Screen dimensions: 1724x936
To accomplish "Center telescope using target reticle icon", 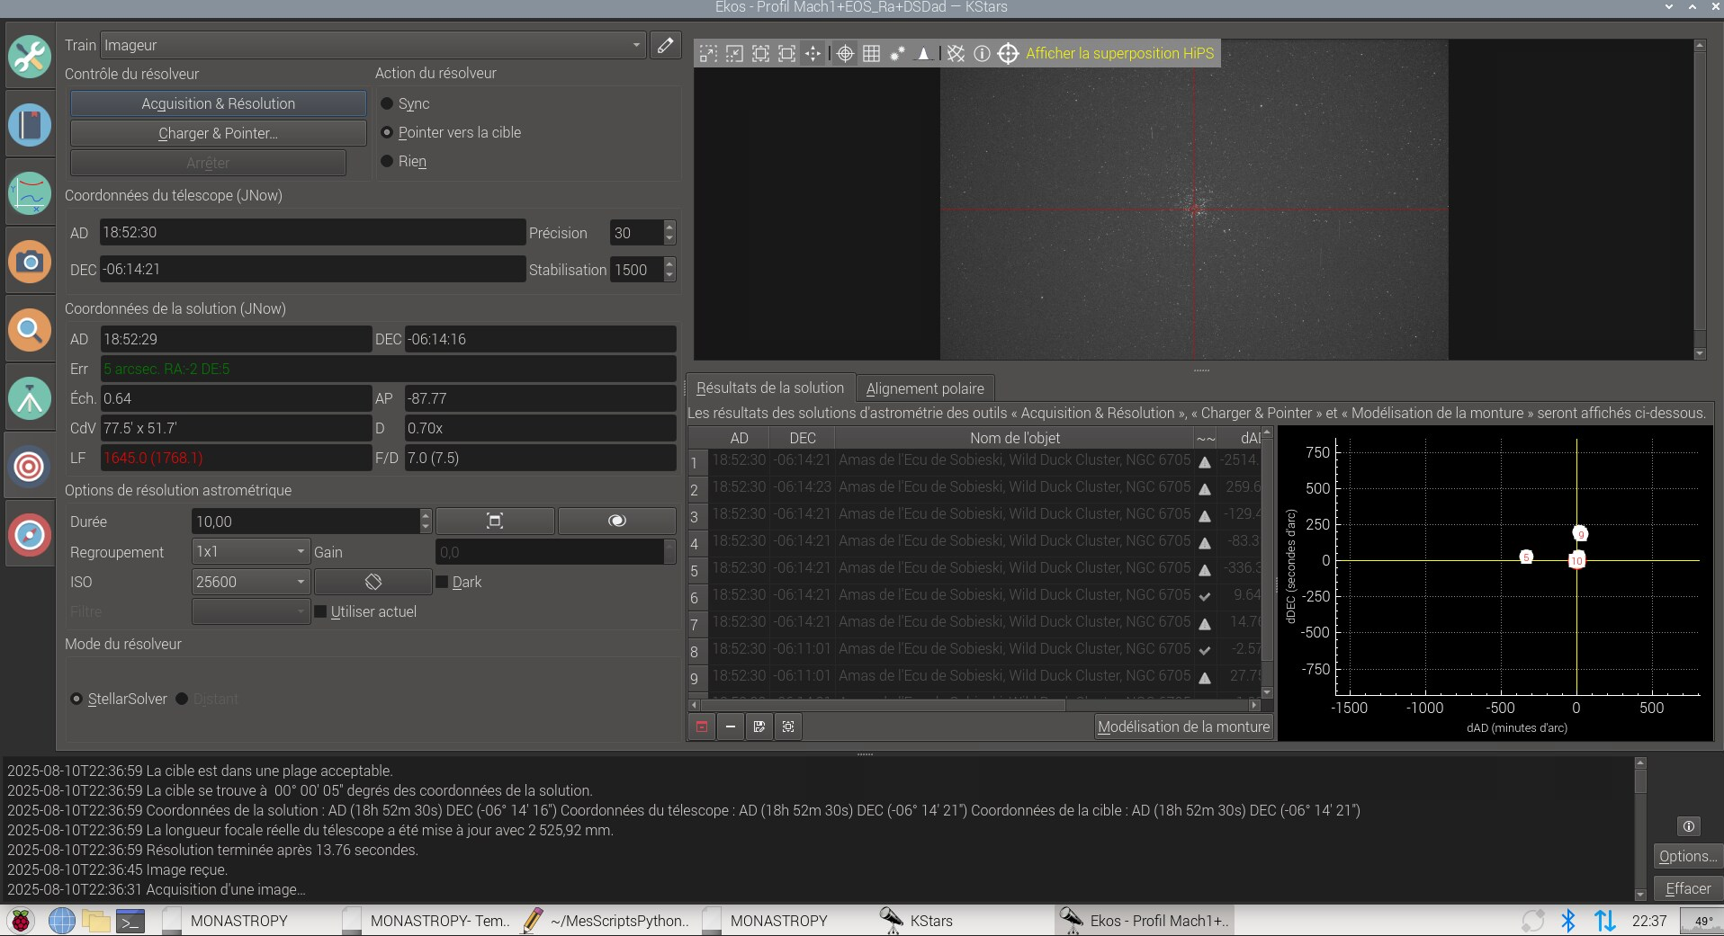I will tap(1008, 54).
